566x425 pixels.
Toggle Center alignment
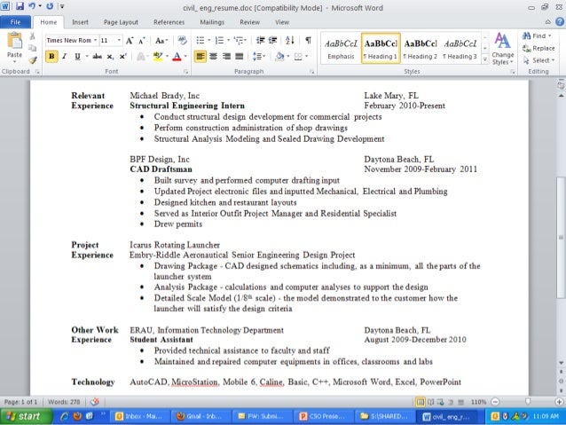(x=213, y=56)
